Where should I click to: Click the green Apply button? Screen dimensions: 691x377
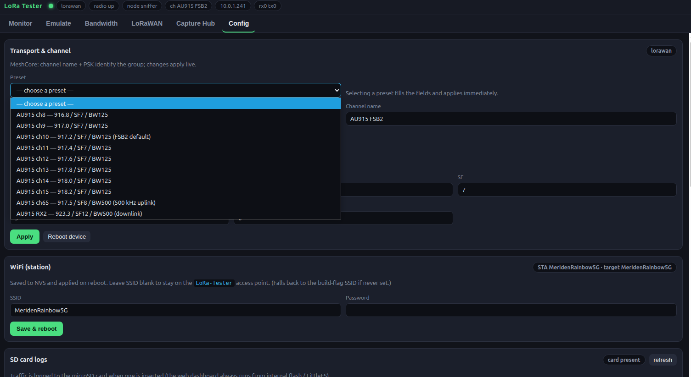tap(25, 237)
